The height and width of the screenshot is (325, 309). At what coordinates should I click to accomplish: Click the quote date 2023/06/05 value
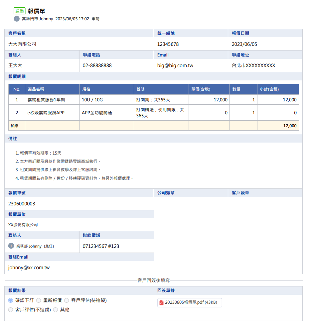[244, 44]
